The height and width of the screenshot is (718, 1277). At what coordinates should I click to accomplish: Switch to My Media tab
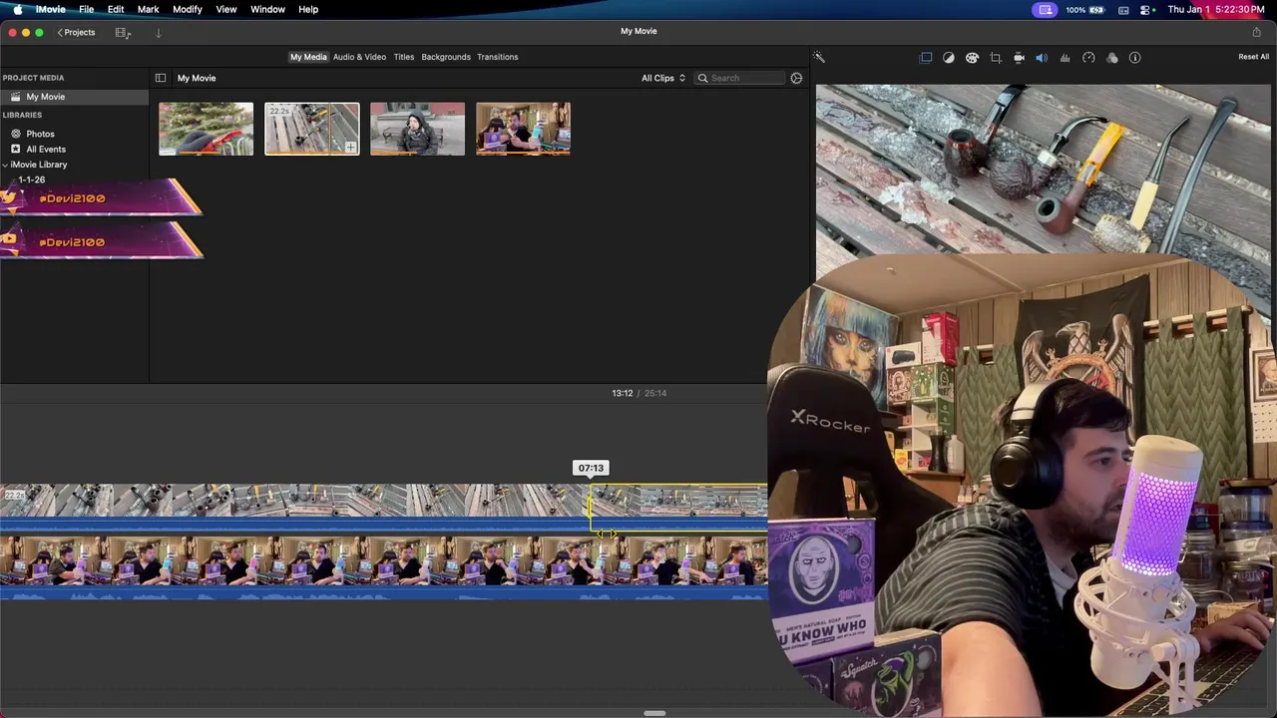[308, 57]
